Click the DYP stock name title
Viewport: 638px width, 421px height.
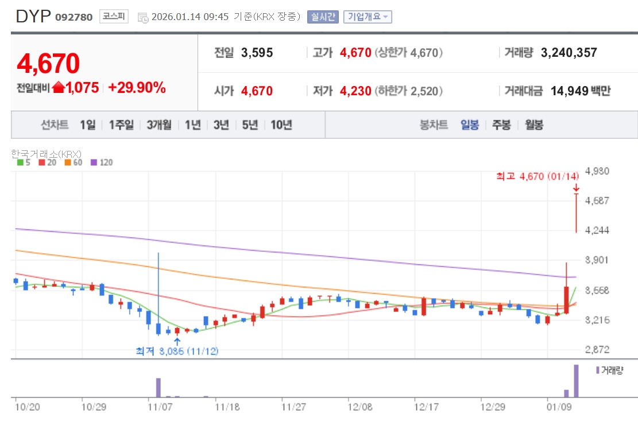coord(33,17)
